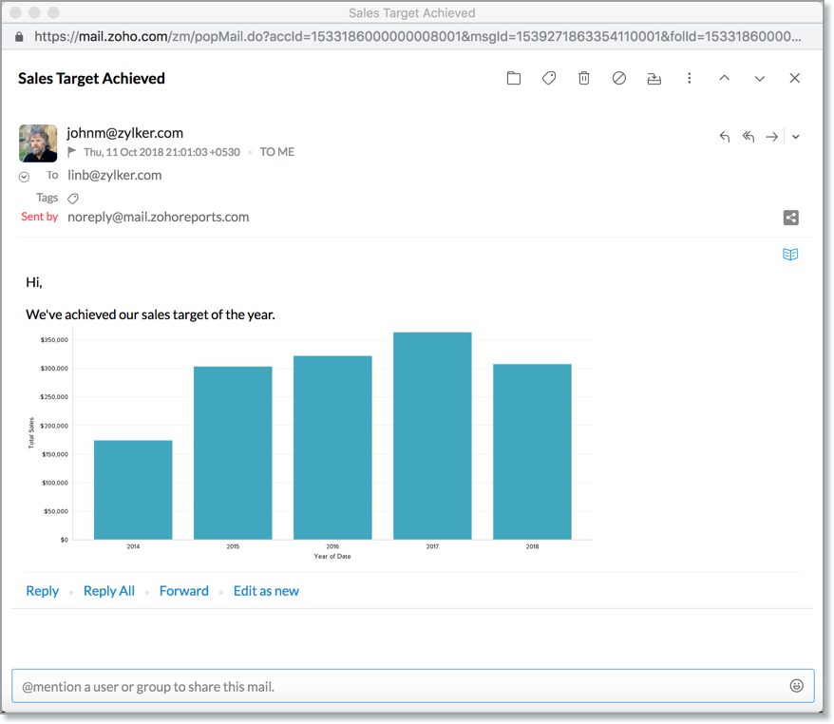834x724 pixels.
Task: Click the Reply All link below the chart
Action: [x=109, y=591]
